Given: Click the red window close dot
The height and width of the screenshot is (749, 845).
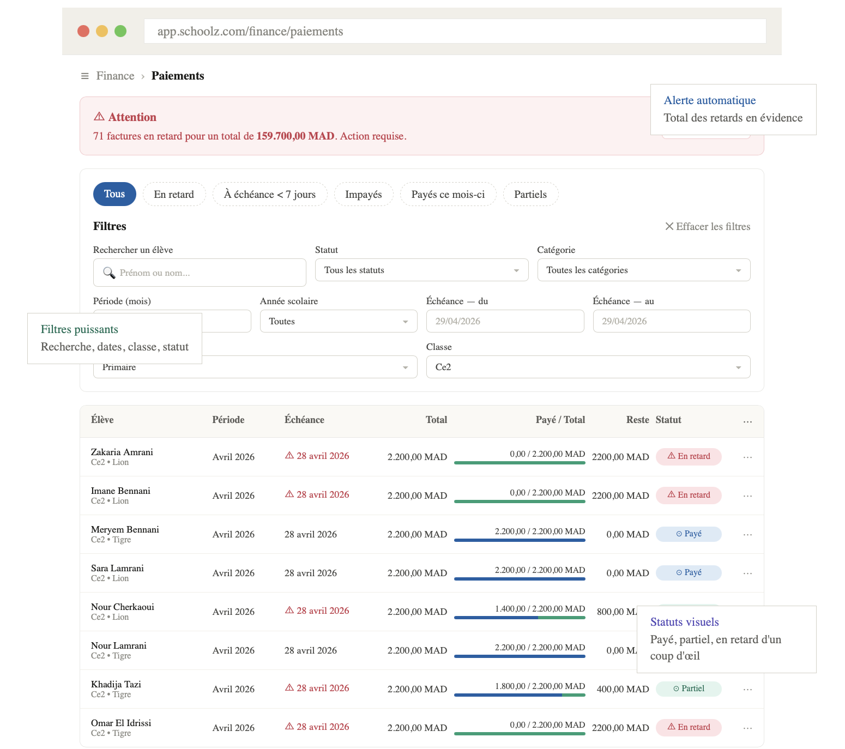Looking at the screenshot, I should [x=83, y=31].
